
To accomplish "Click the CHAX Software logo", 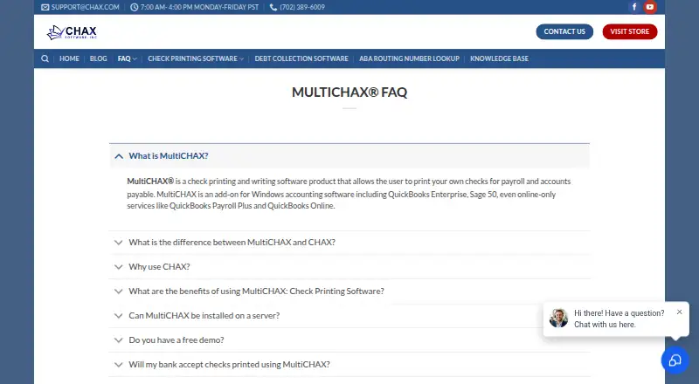I will click(72, 32).
